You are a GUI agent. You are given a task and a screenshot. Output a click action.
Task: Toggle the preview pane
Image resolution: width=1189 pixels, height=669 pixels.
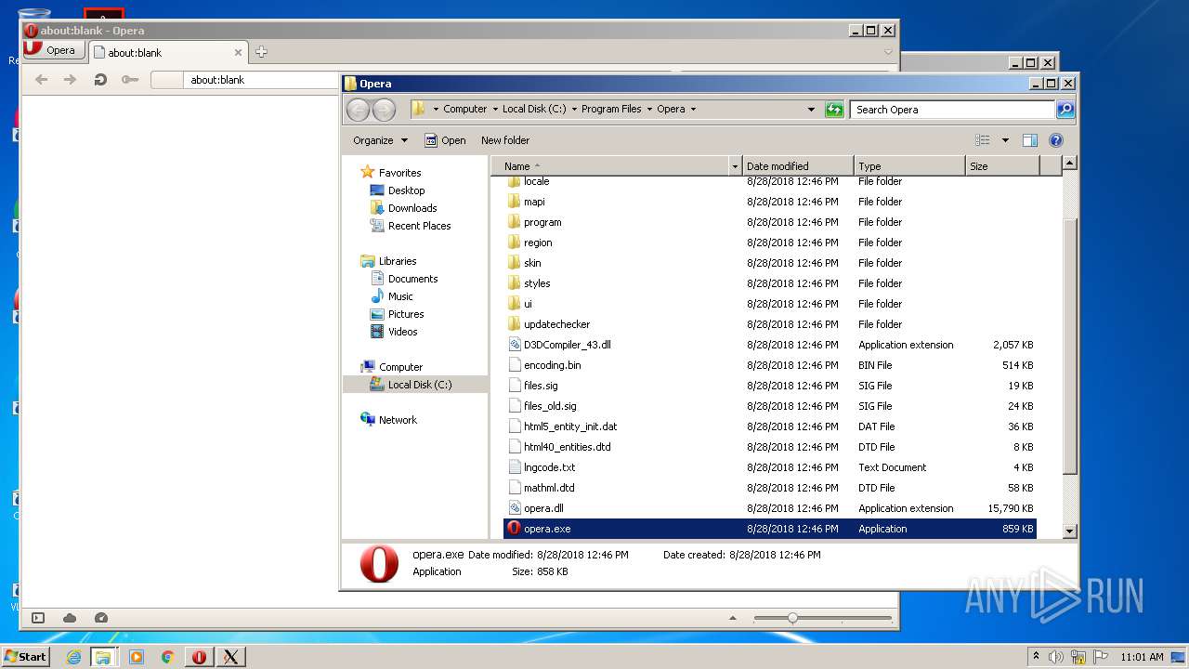(x=1029, y=140)
